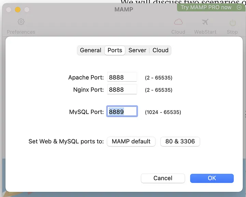Image resolution: width=246 pixels, height=197 pixels.
Task: Click the arrow icon on Try MAMP PRO banner
Action: click(x=239, y=7)
